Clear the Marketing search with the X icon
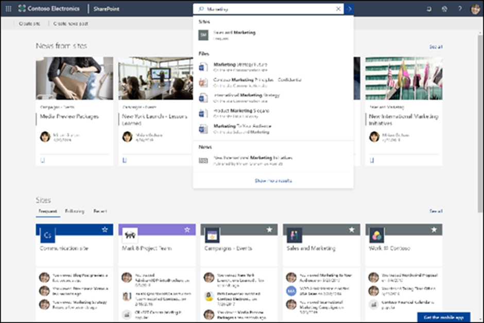This screenshot has height=323, width=484. [x=338, y=9]
